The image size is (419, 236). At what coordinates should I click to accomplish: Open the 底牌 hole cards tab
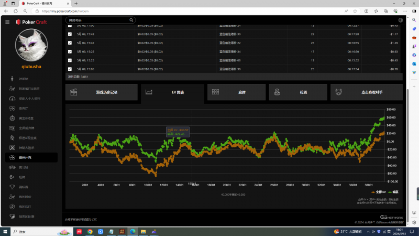pyautogui.click(x=236, y=92)
